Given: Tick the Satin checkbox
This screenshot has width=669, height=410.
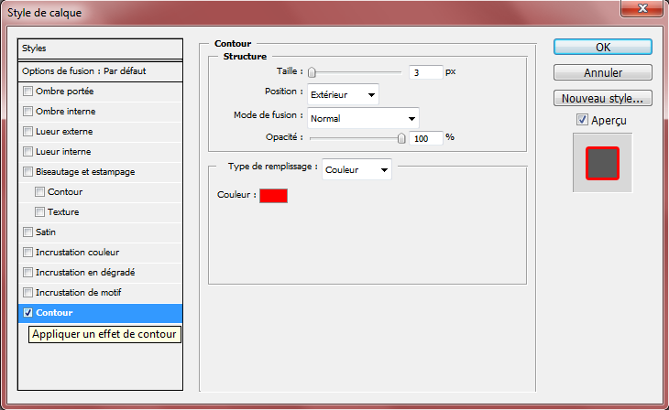Looking at the screenshot, I should pos(28,232).
